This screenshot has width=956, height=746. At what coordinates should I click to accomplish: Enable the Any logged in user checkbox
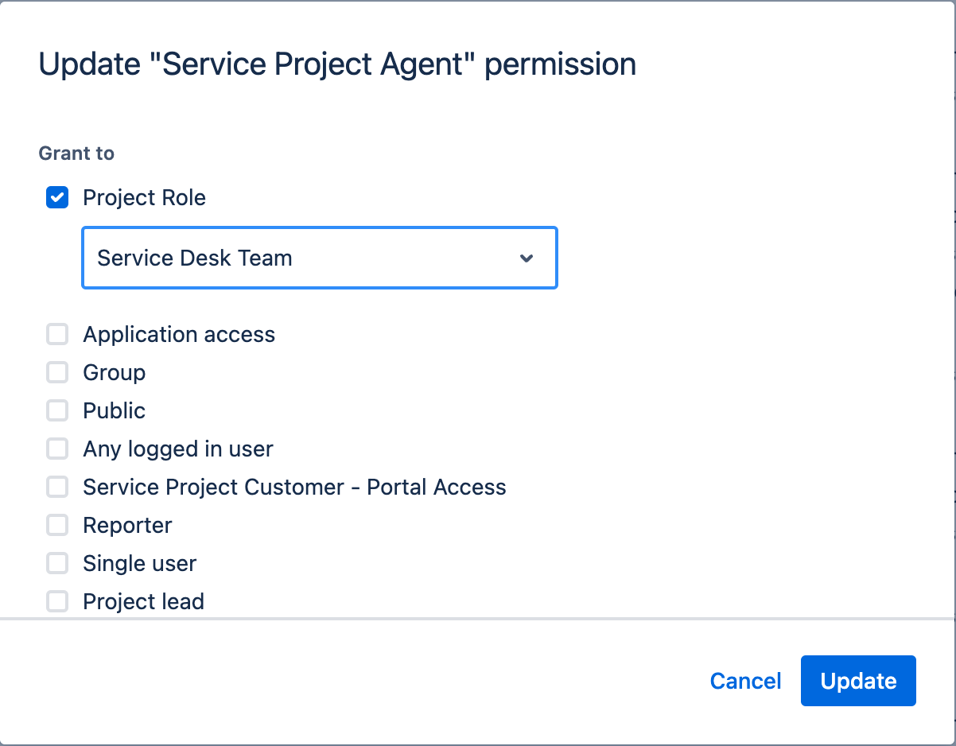(57, 449)
